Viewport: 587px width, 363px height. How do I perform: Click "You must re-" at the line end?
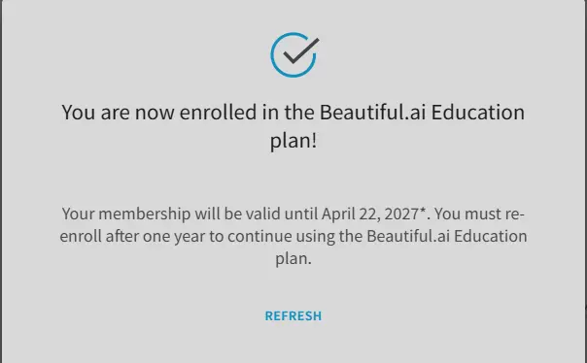479,214
